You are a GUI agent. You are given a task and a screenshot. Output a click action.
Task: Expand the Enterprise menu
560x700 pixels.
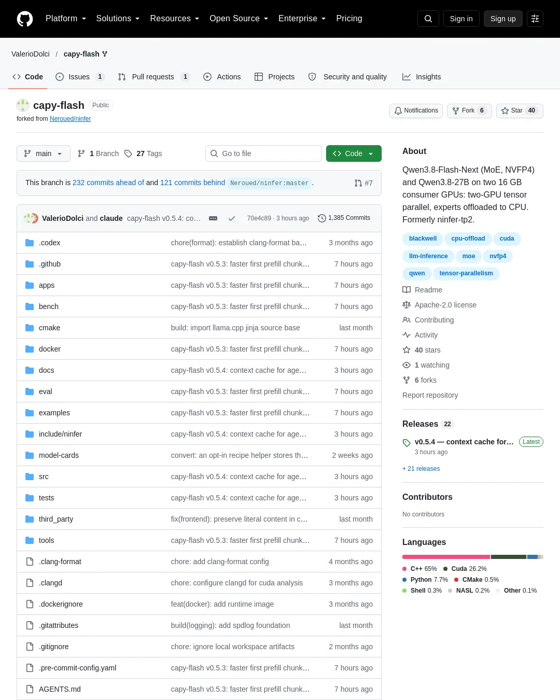302,19
